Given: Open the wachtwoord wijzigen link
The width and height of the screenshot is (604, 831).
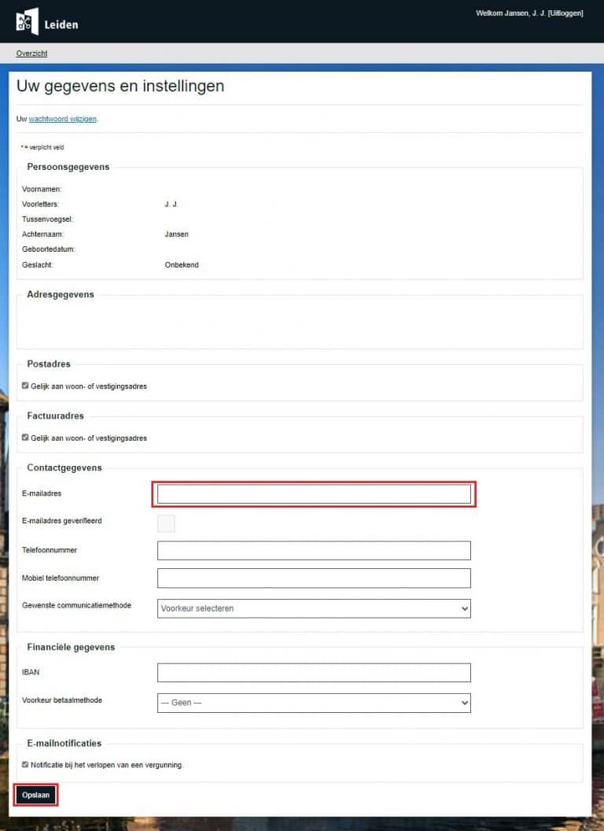Looking at the screenshot, I should point(63,119).
